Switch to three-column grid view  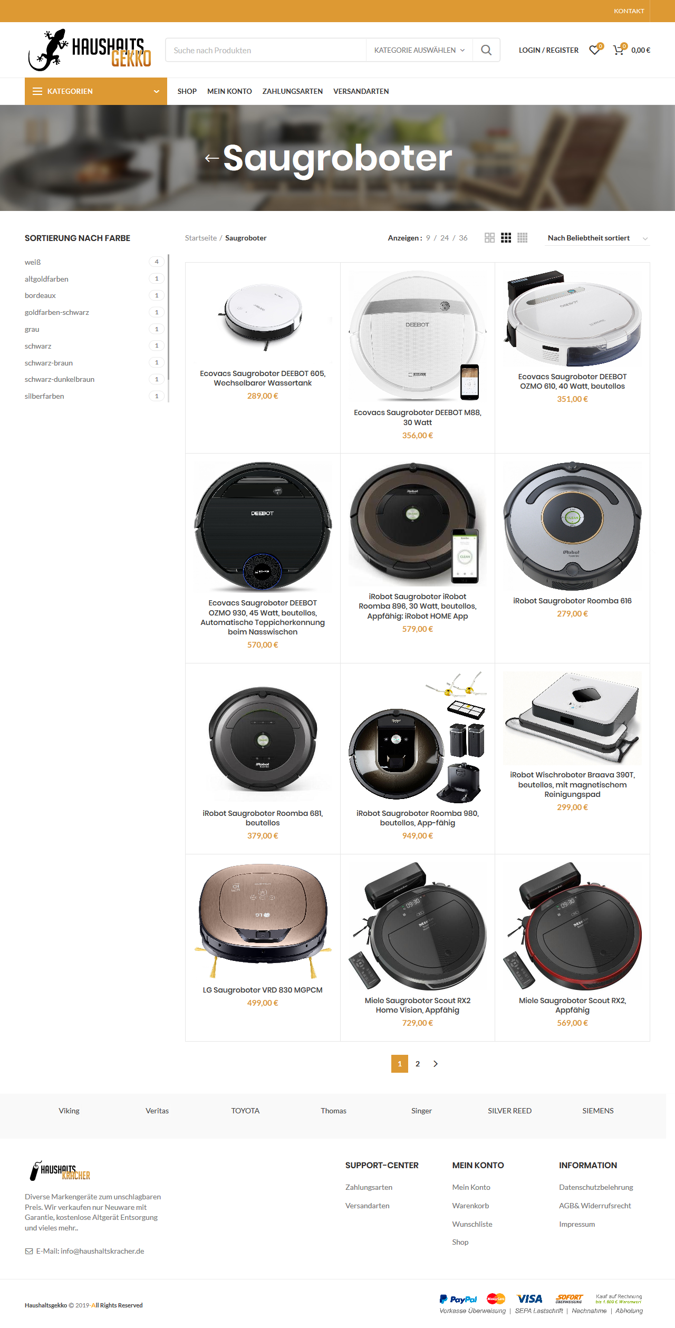click(506, 238)
